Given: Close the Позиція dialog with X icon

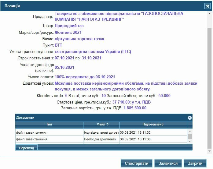Looking at the screenshot, I should click(x=207, y=6).
